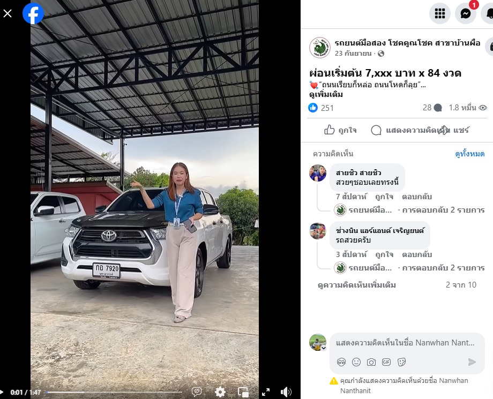Expand post text with ดูเพิ่มเติม
493x399 pixels.
[x=326, y=95]
